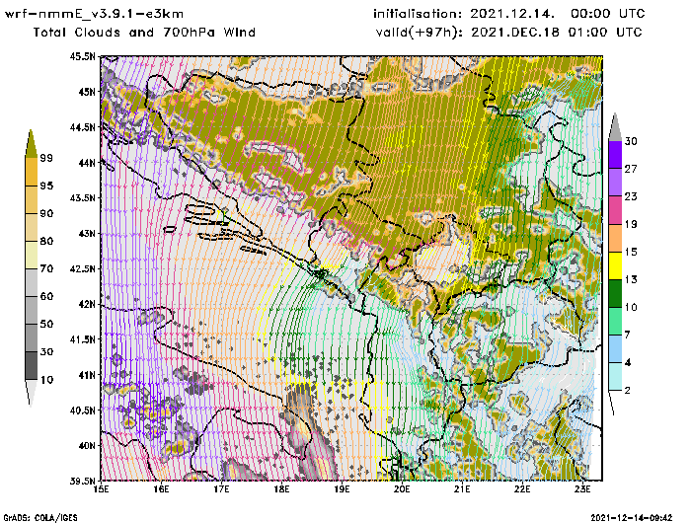
Task: Click the yellow wind swatch between 13 and 15
Action: [x=615, y=265]
